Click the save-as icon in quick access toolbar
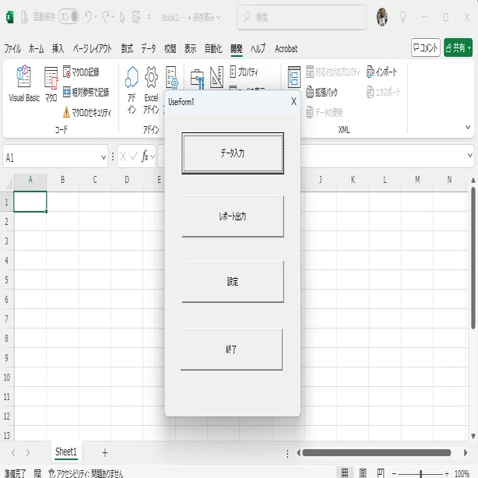Viewport: 478px width, 478px height. [136, 17]
